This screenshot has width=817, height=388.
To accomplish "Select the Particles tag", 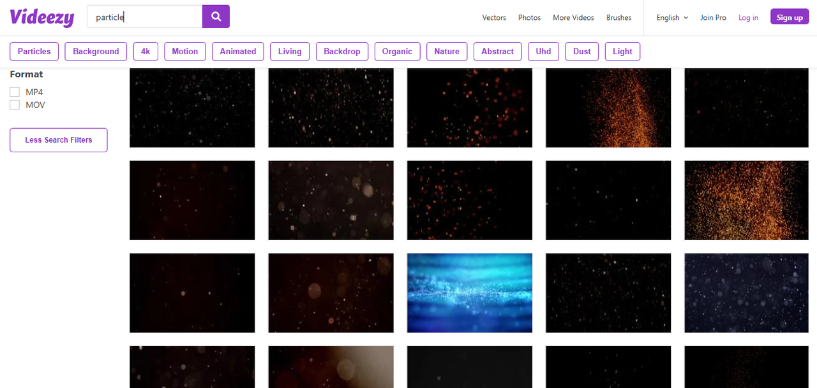I will click(34, 52).
